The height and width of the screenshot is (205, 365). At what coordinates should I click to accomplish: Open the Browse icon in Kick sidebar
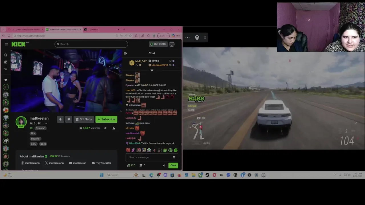click(6, 62)
